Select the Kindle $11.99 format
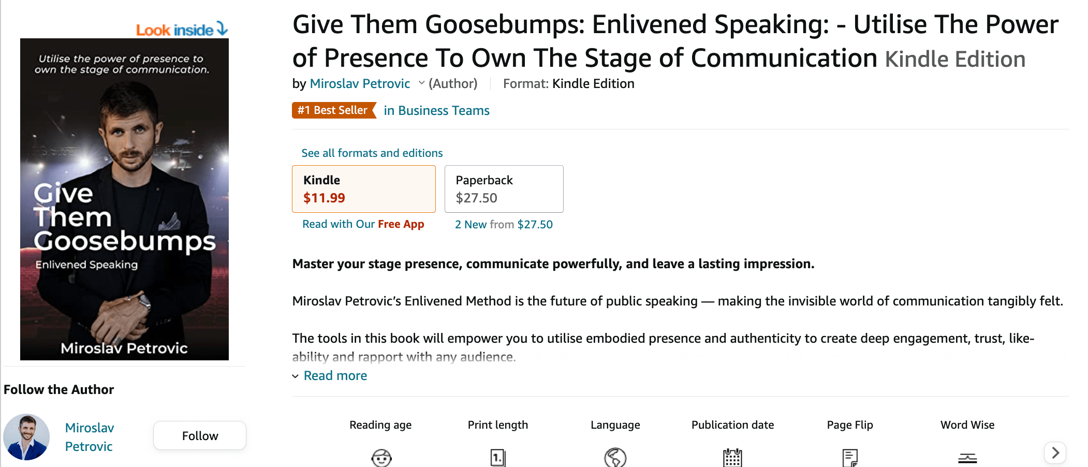Image resolution: width=1088 pixels, height=467 pixels. tap(363, 189)
